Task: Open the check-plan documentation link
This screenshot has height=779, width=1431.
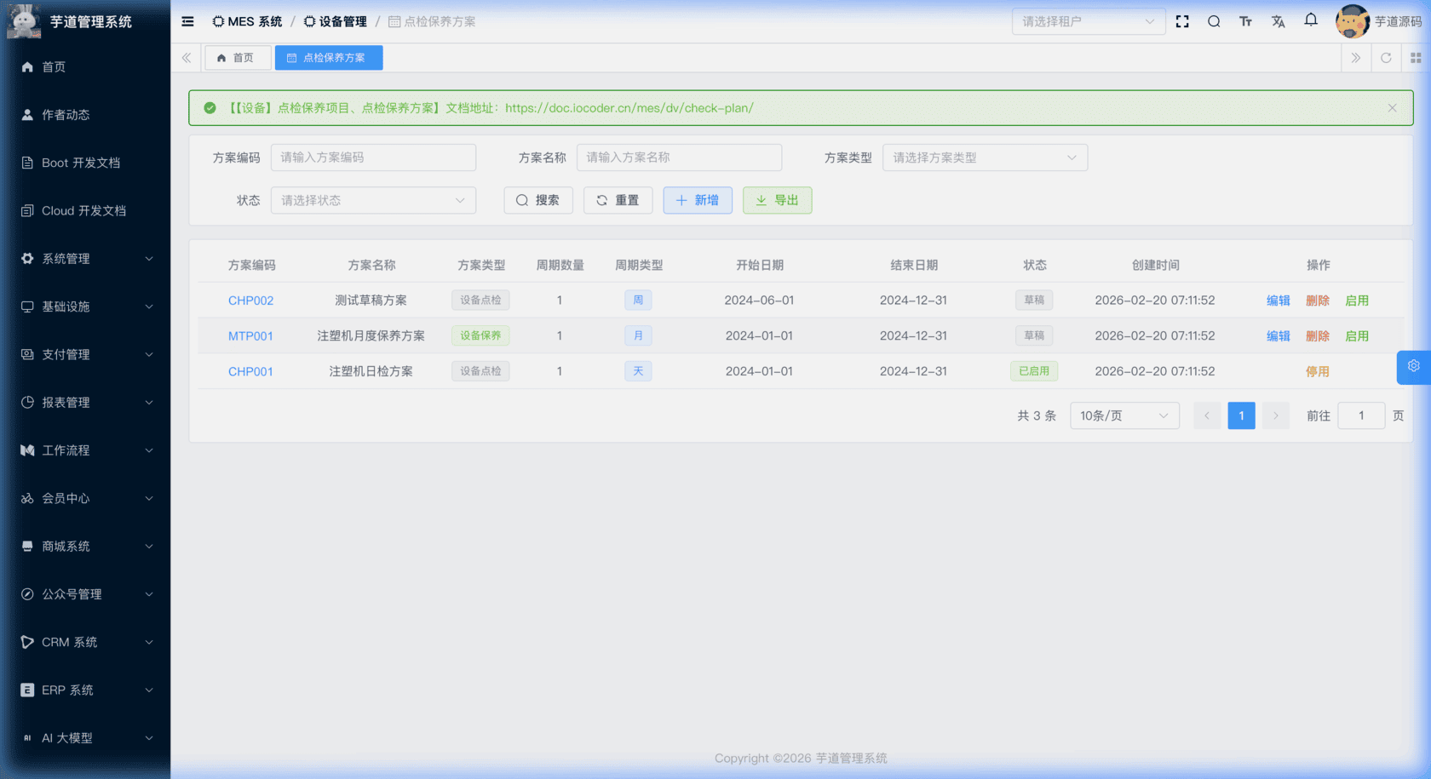Action: tap(629, 108)
